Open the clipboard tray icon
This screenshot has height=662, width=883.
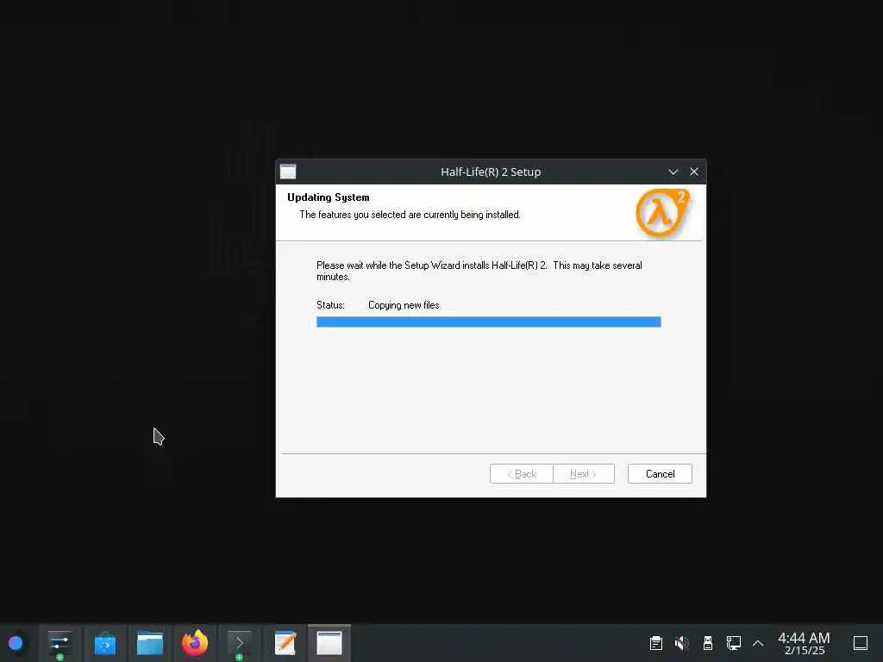click(x=655, y=643)
